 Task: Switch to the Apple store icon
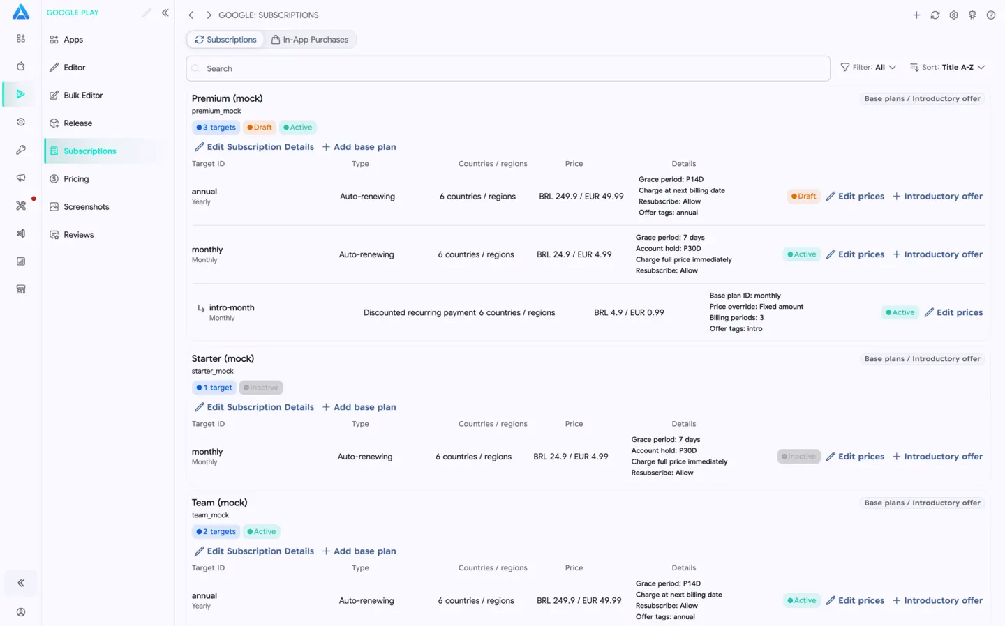(x=21, y=66)
